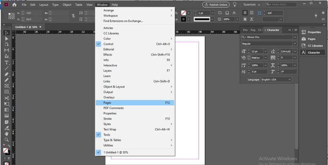Click the stroke style black line swatch
Viewport: 328px width, 165px height.
coord(202,19)
